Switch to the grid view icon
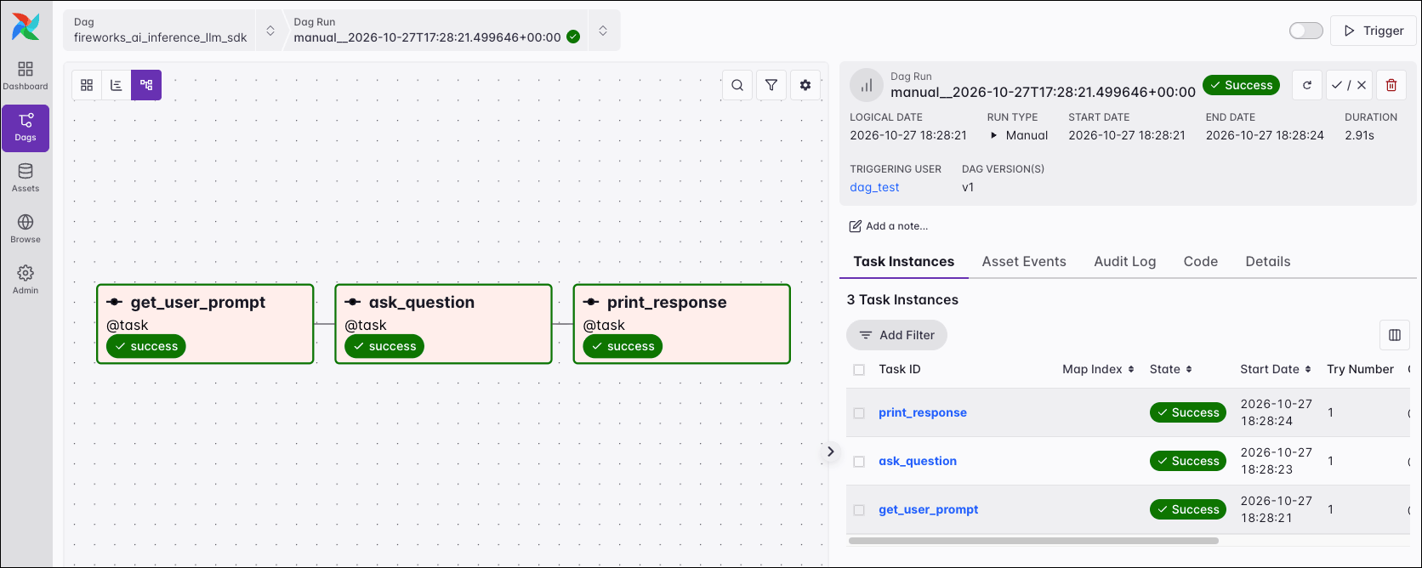Image resolution: width=1422 pixels, height=568 pixels. click(87, 85)
